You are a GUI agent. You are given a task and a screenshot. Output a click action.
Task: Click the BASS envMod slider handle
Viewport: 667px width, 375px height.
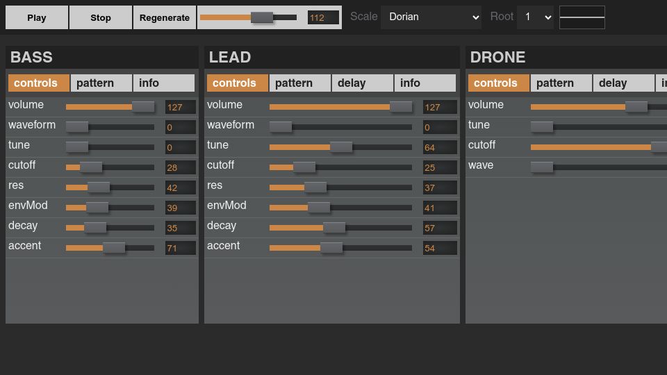[97, 208]
